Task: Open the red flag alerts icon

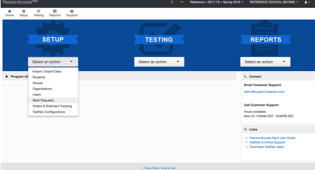Action: (182, 2)
